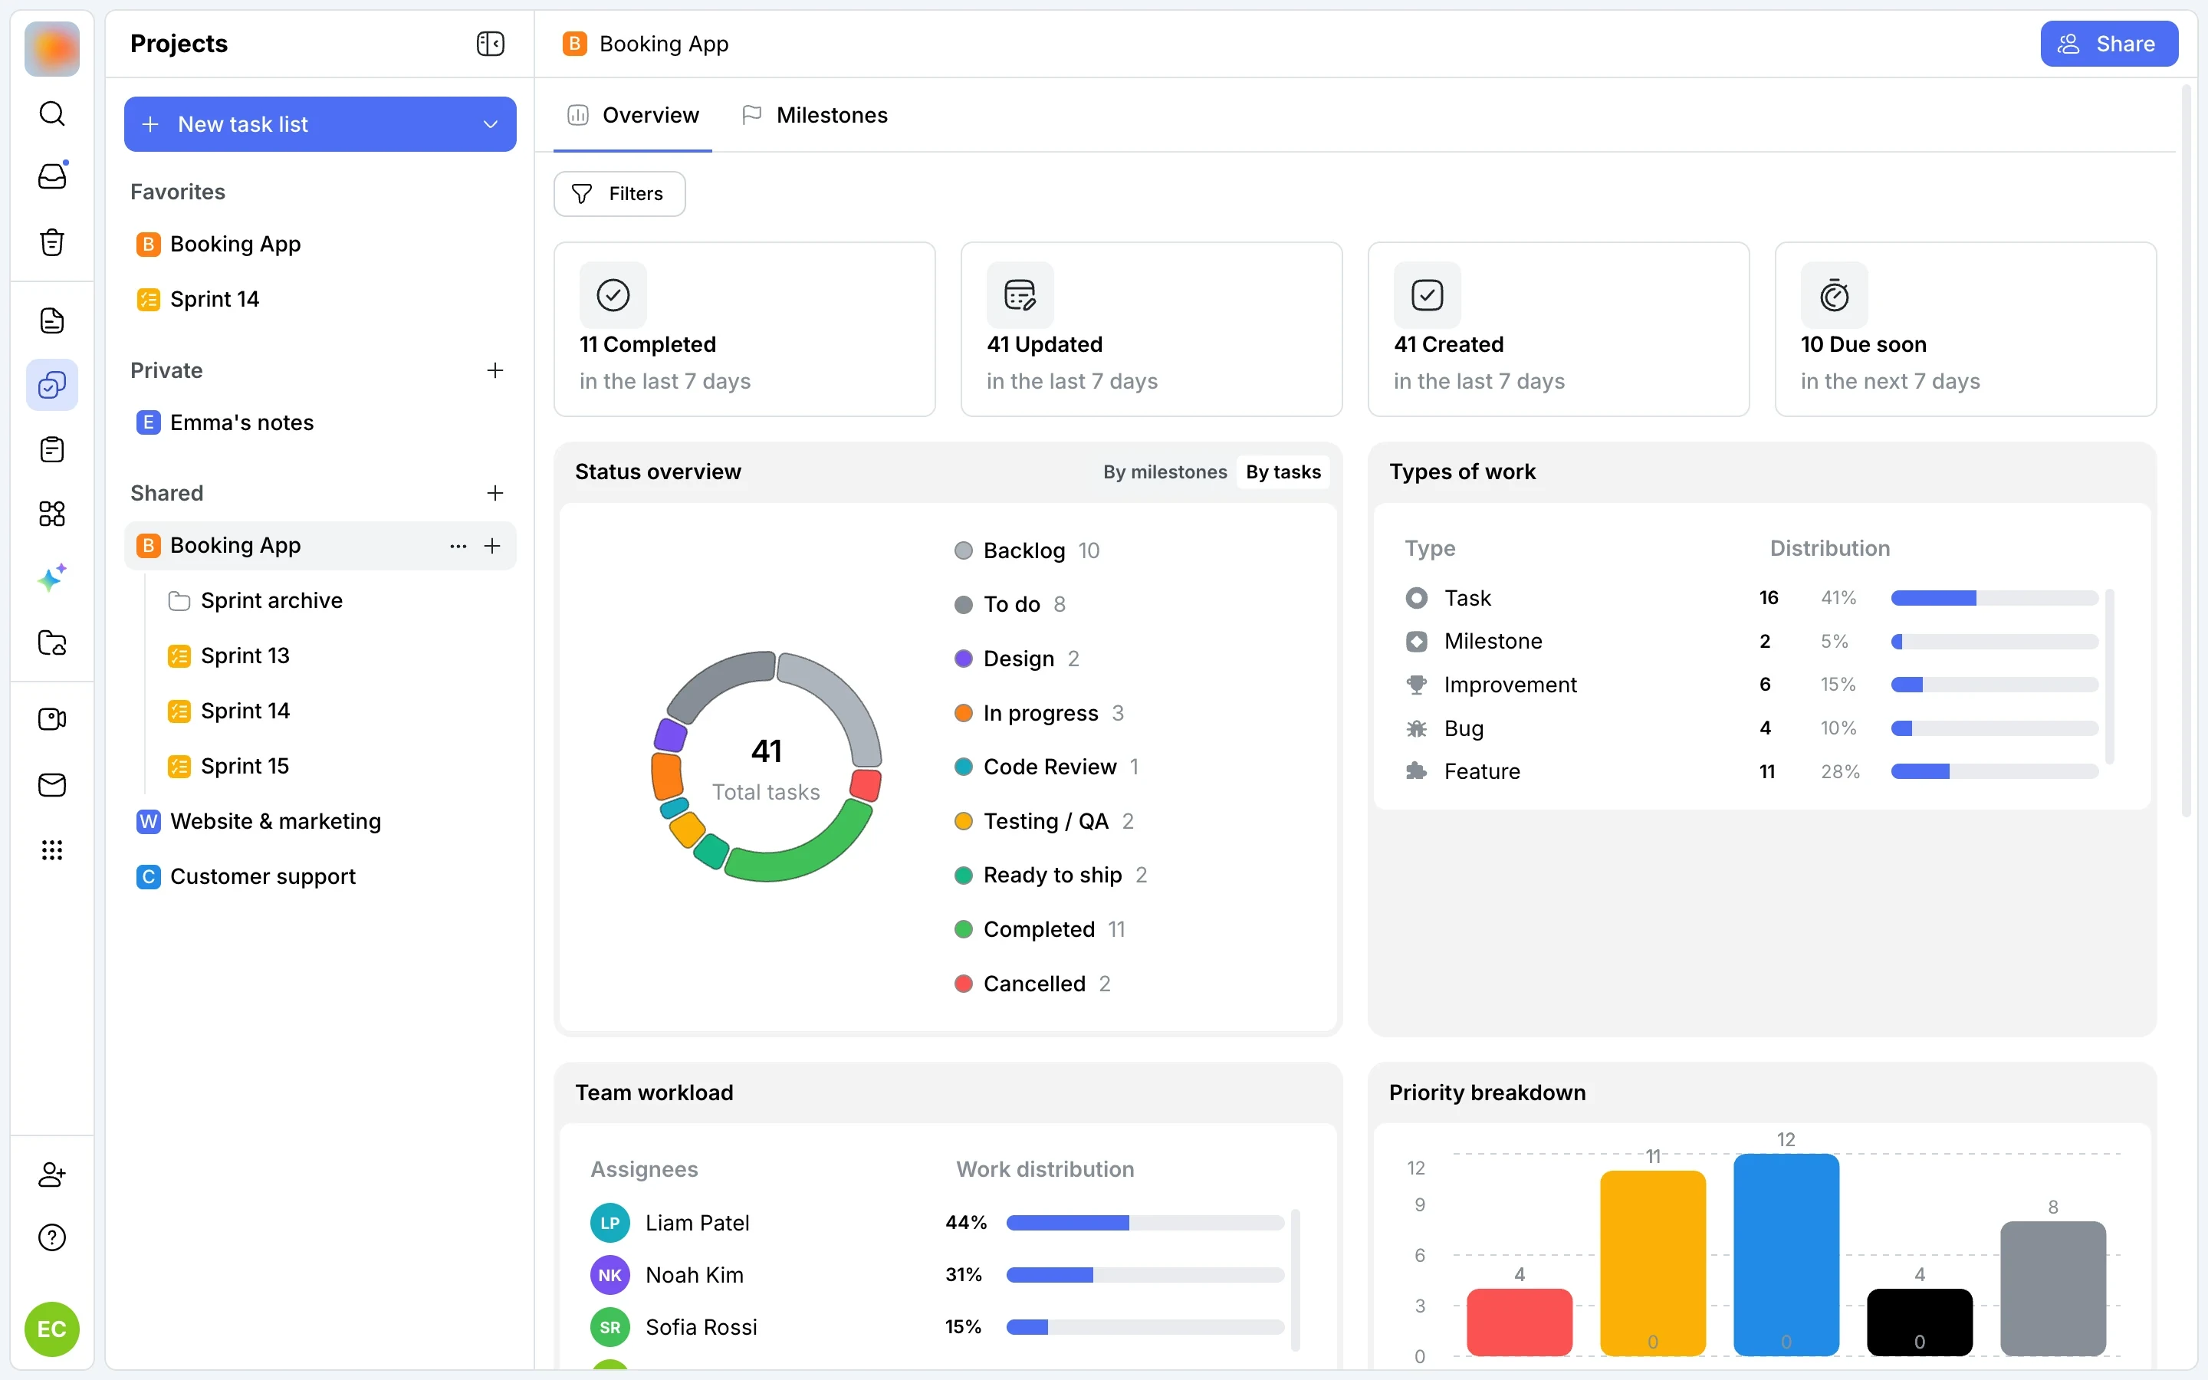Switch Status overview to By tasks
Image resolution: width=2208 pixels, height=1380 pixels.
tap(1283, 472)
